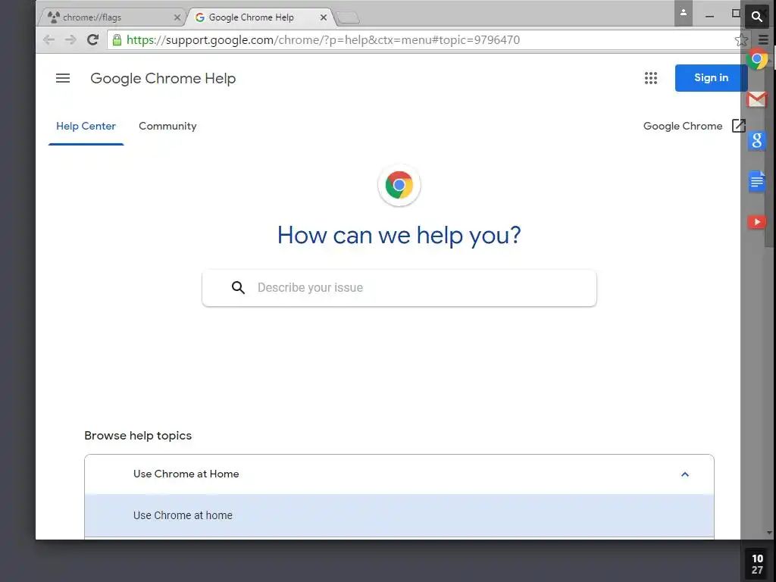Select the Help Center tab
Image resolution: width=776 pixels, height=582 pixels.
(x=86, y=127)
